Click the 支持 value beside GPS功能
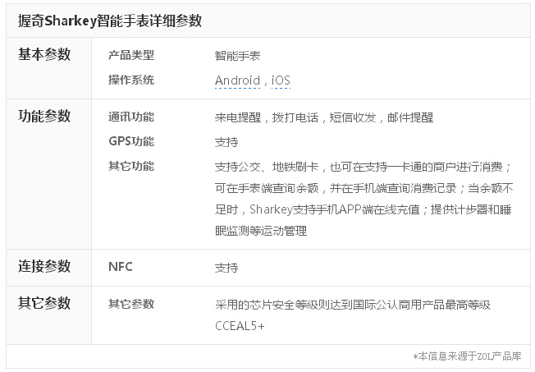Screen dimensions: 535x372 pyautogui.click(x=226, y=142)
